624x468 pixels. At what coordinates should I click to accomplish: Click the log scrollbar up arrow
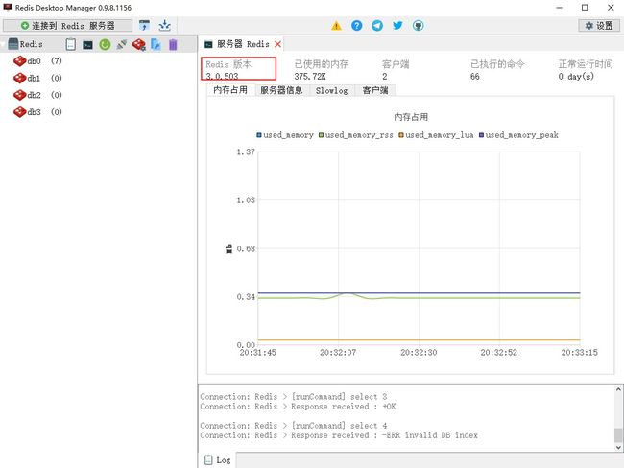618,389
